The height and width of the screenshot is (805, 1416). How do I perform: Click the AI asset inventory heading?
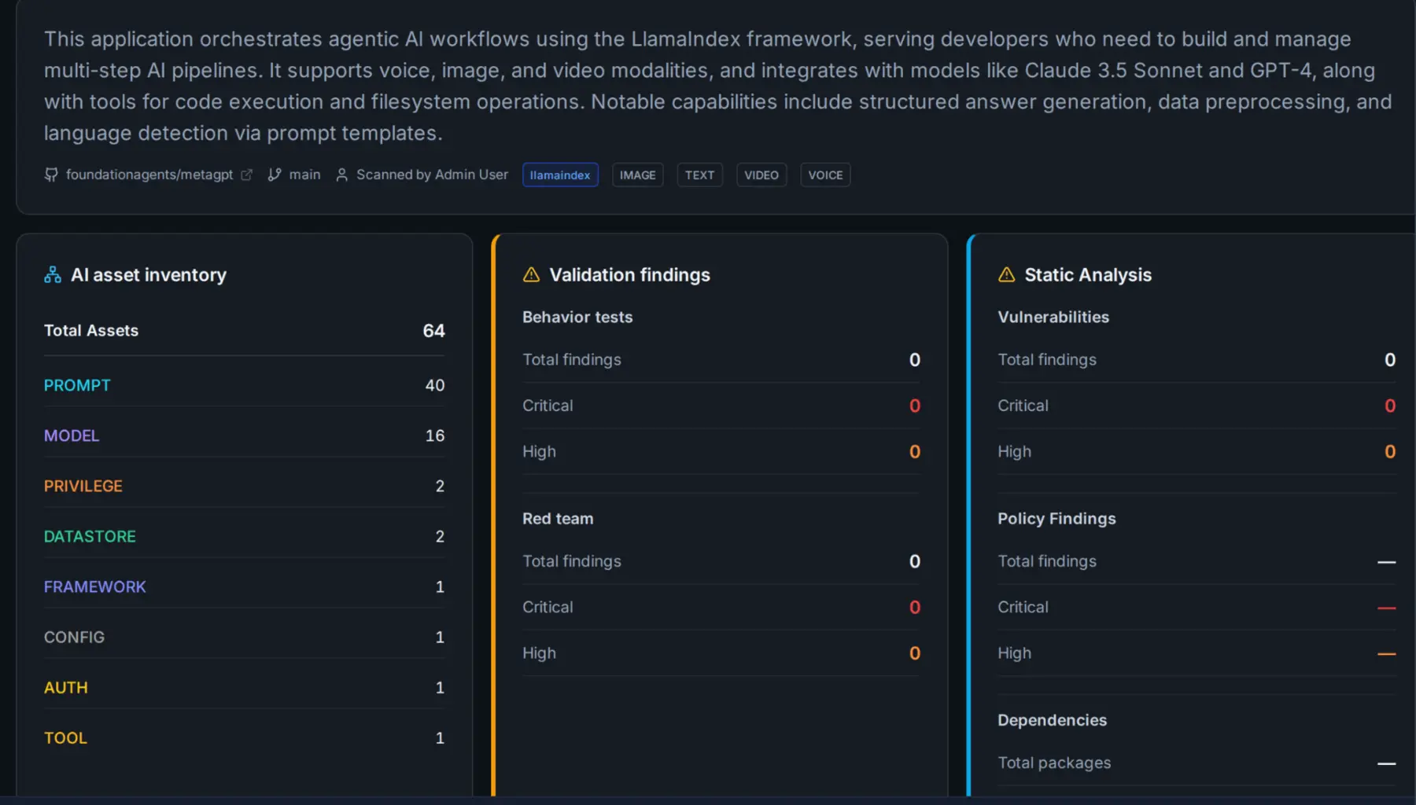click(149, 274)
